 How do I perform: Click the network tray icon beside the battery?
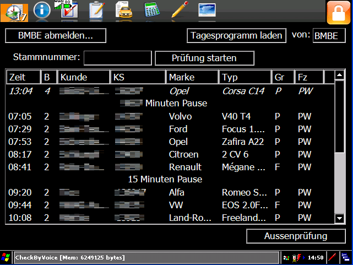point(286,258)
